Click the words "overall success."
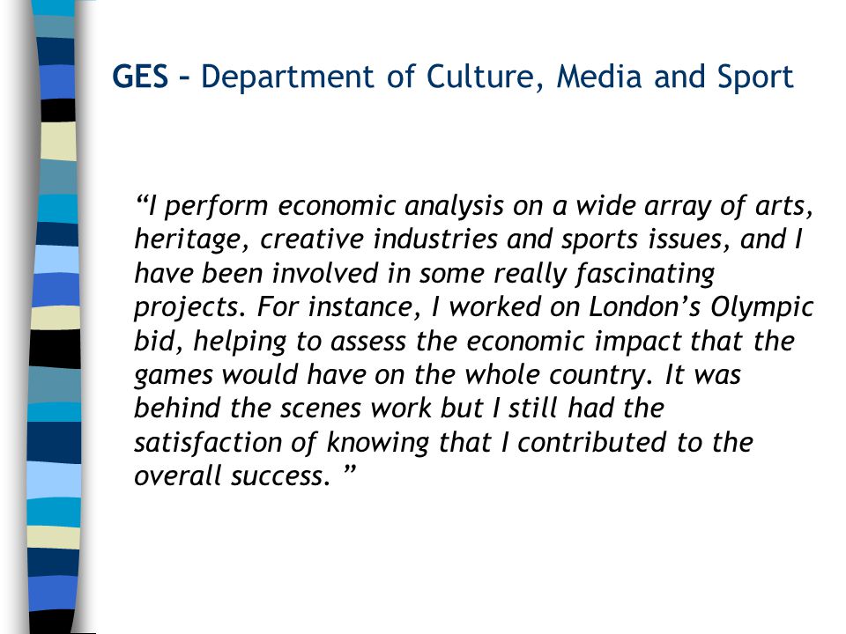 (x=232, y=476)
